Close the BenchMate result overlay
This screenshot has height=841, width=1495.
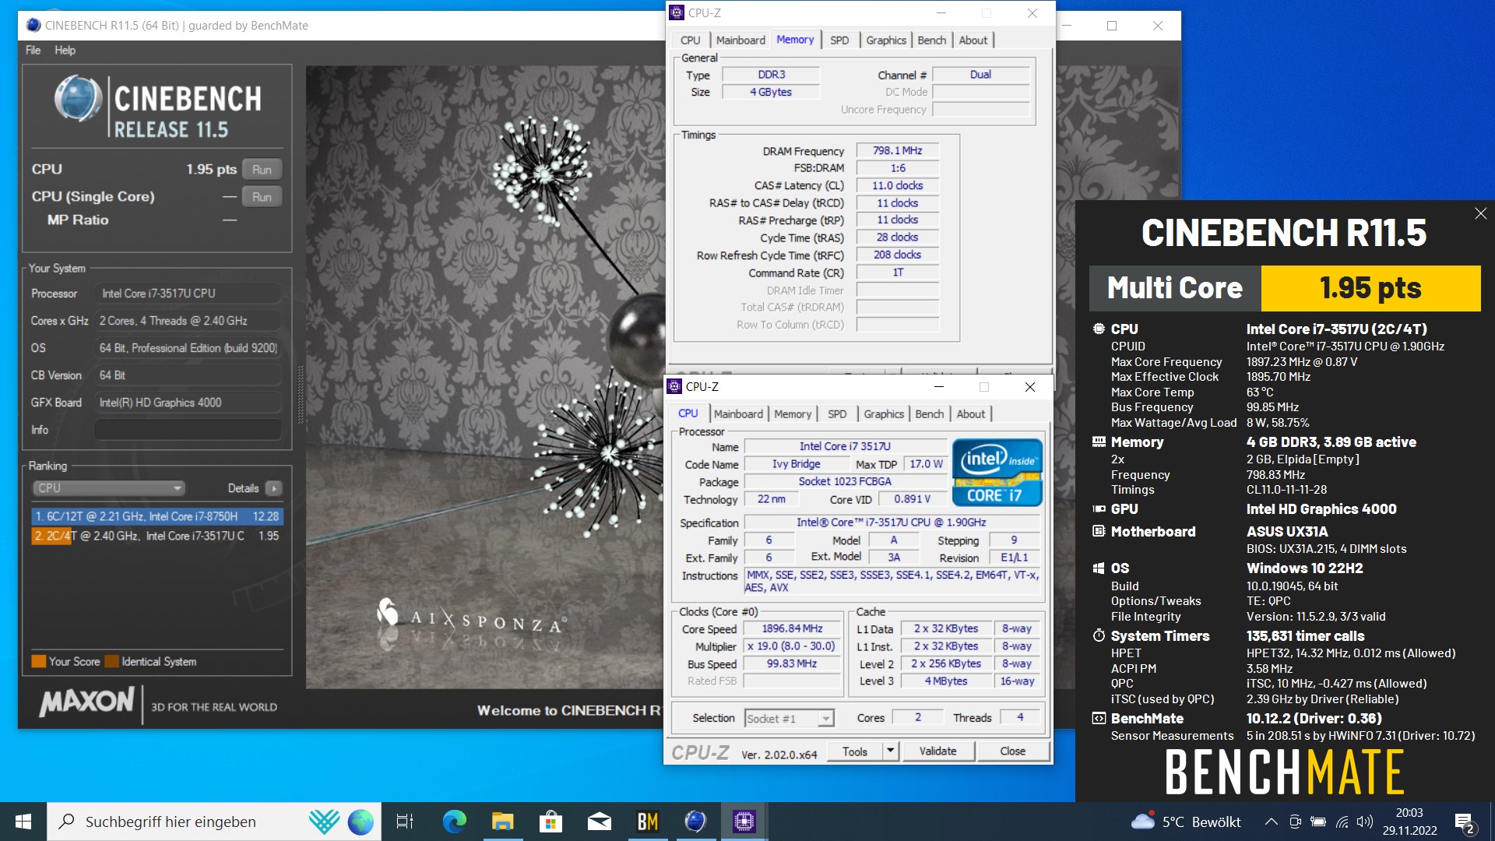(x=1480, y=213)
